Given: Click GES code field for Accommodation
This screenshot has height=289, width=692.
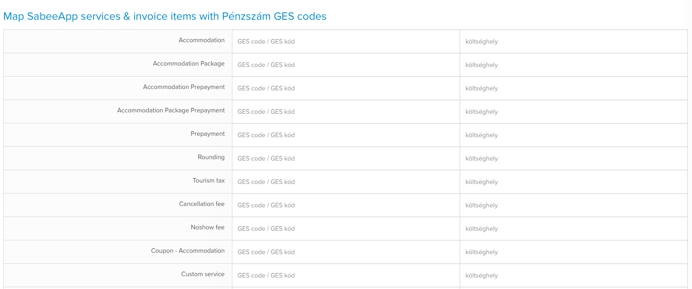Looking at the screenshot, I should 346,42.
